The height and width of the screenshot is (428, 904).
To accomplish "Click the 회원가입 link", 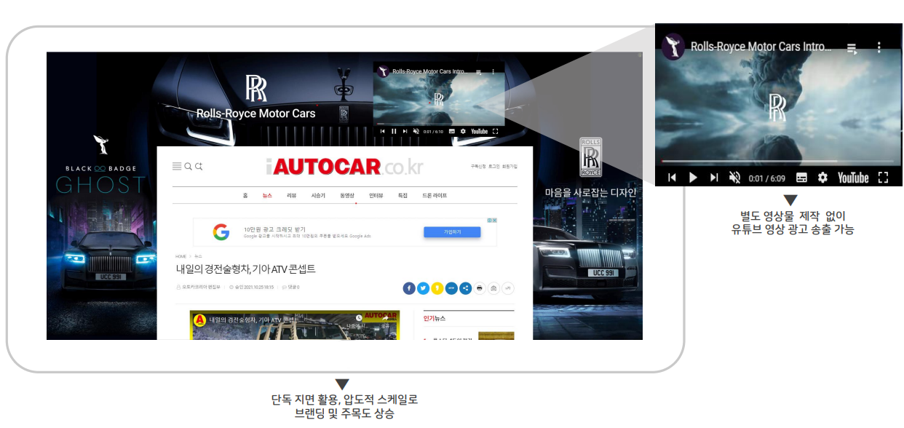I will click(x=510, y=167).
